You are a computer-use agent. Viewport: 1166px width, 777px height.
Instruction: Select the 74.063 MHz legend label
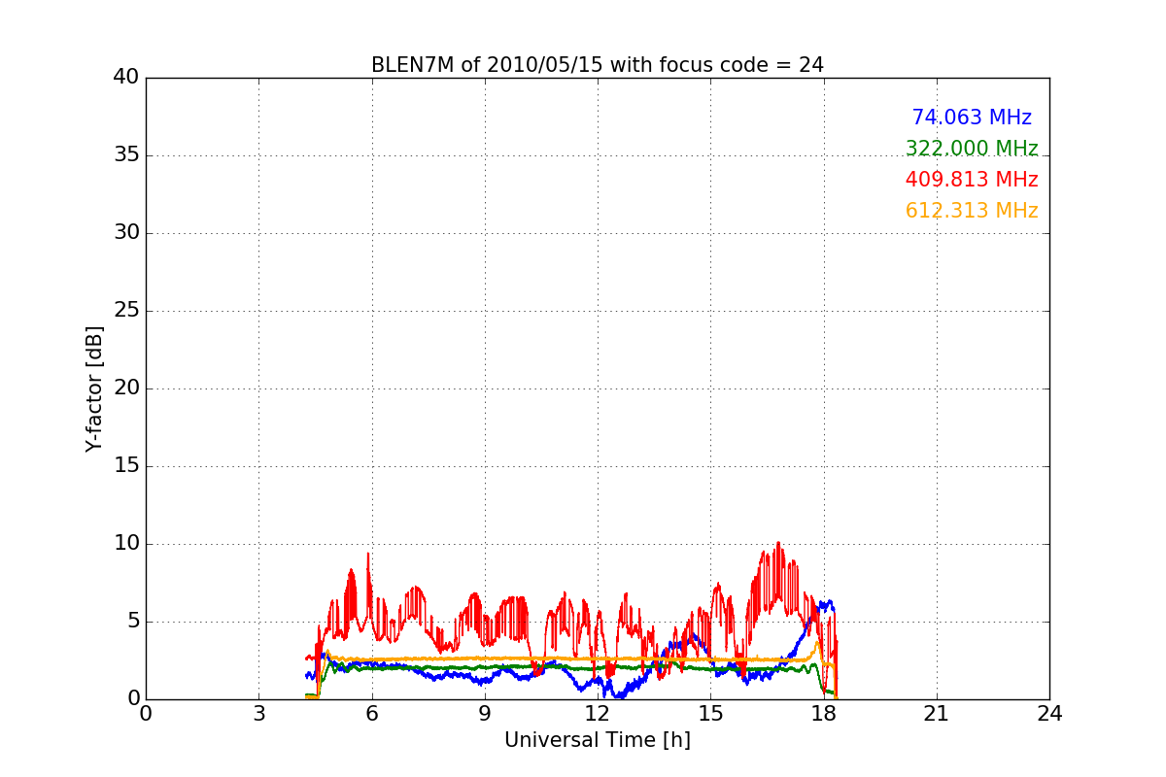coord(972,118)
